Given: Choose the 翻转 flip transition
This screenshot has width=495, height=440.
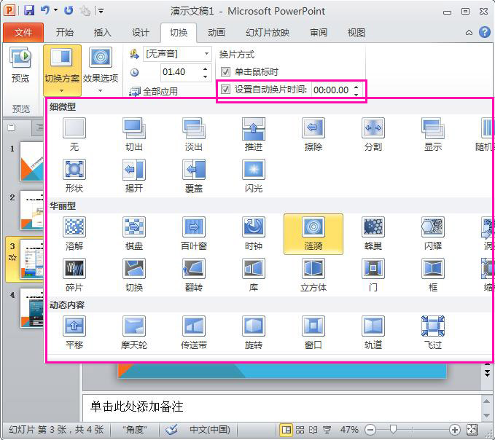Looking at the screenshot, I should pos(193,275).
